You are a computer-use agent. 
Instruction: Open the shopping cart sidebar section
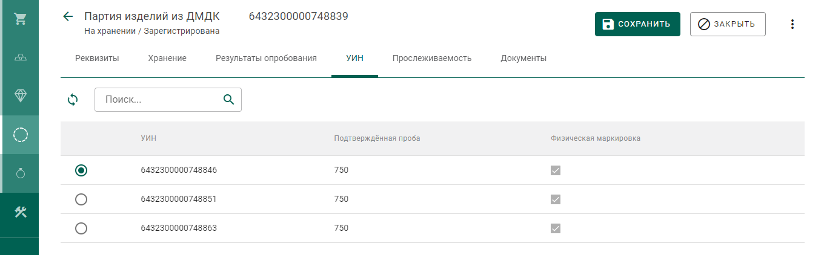click(x=20, y=19)
